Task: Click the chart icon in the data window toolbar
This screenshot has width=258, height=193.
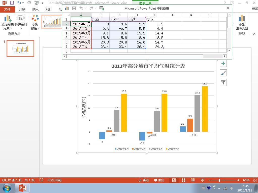Action: pos(67,8)
